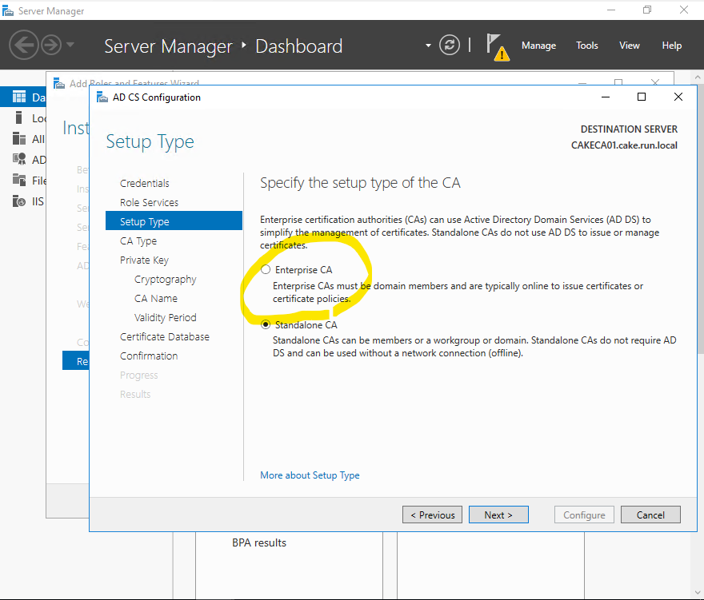Select the Setup Type step
The image size is (704, 600).
[174, 221]
